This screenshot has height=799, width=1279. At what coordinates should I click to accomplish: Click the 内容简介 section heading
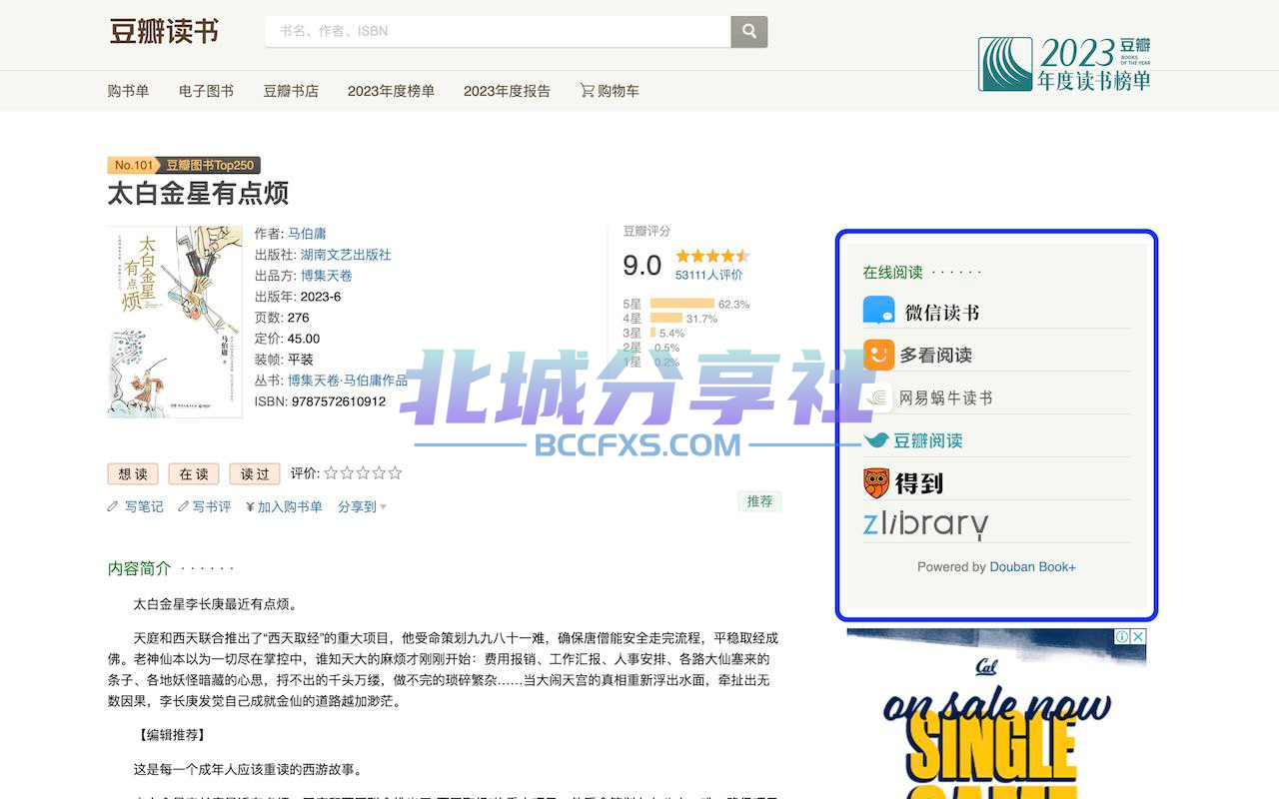click(x=139, y=568)
